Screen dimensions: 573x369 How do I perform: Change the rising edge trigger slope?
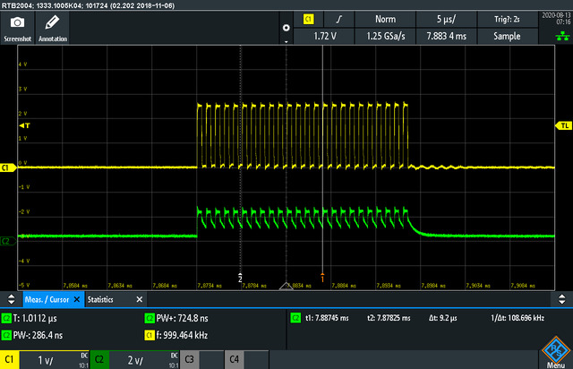[x=339, y=19]
